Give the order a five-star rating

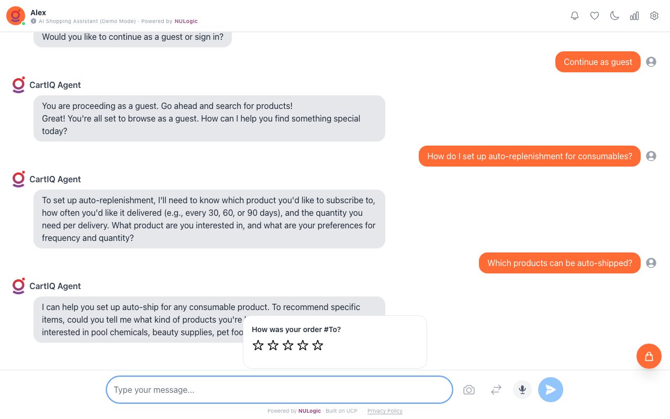coord(318,345)
